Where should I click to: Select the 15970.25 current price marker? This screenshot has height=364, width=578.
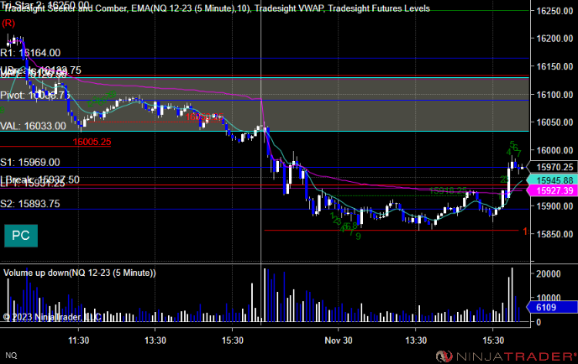coord(552,167)
